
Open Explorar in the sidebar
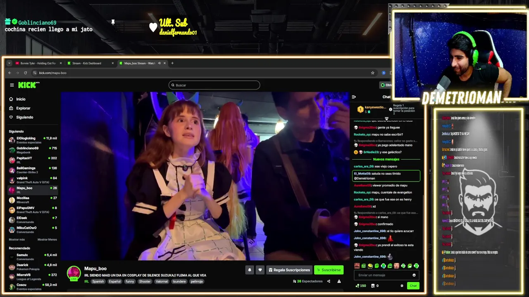click(23, 108)
